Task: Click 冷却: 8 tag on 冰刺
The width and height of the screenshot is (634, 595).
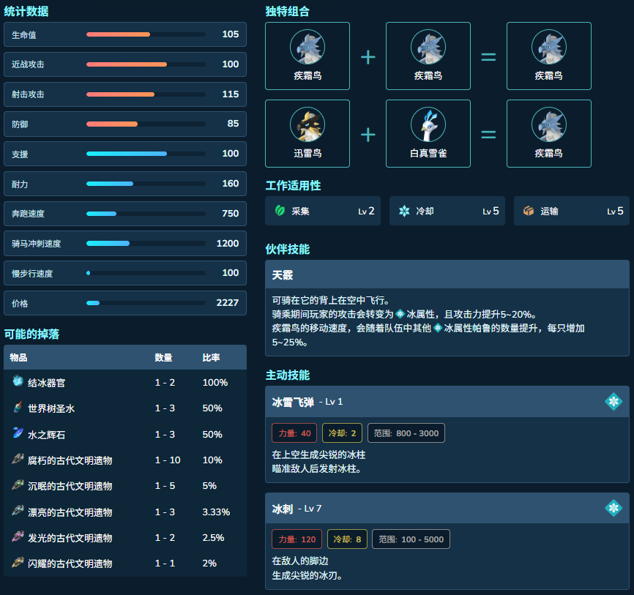Action: [347, 539]
